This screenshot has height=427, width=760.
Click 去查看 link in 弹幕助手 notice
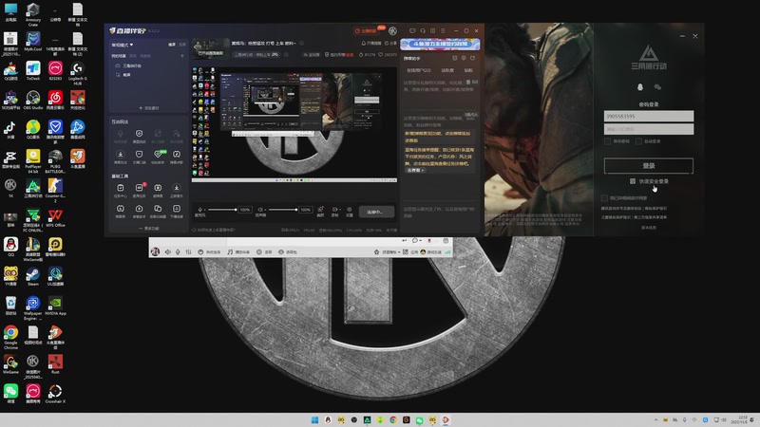(415, 171)
